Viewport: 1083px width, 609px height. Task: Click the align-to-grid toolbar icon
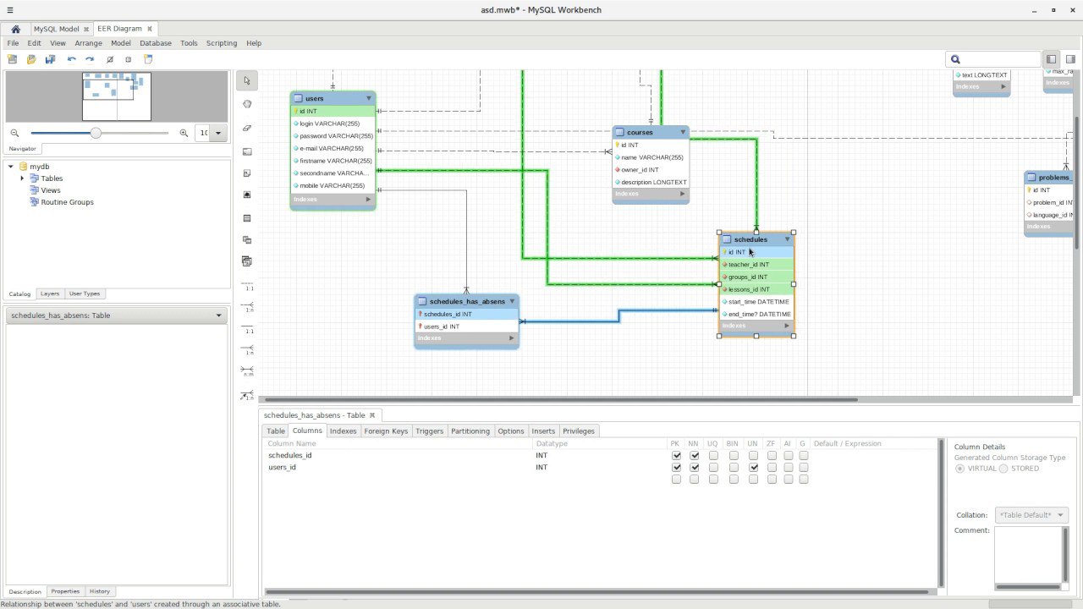[x=129, y=59]
